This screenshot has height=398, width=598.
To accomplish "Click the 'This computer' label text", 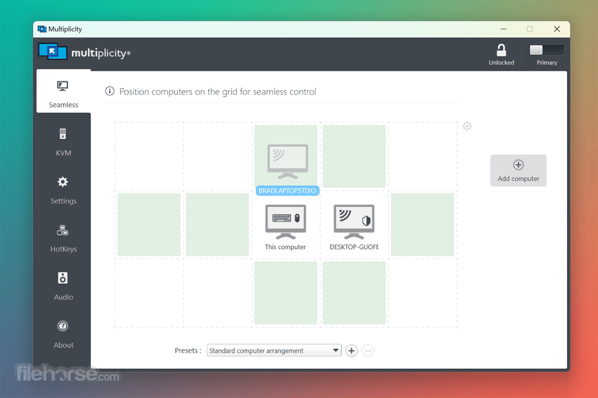I will click(x=285, y=247).
